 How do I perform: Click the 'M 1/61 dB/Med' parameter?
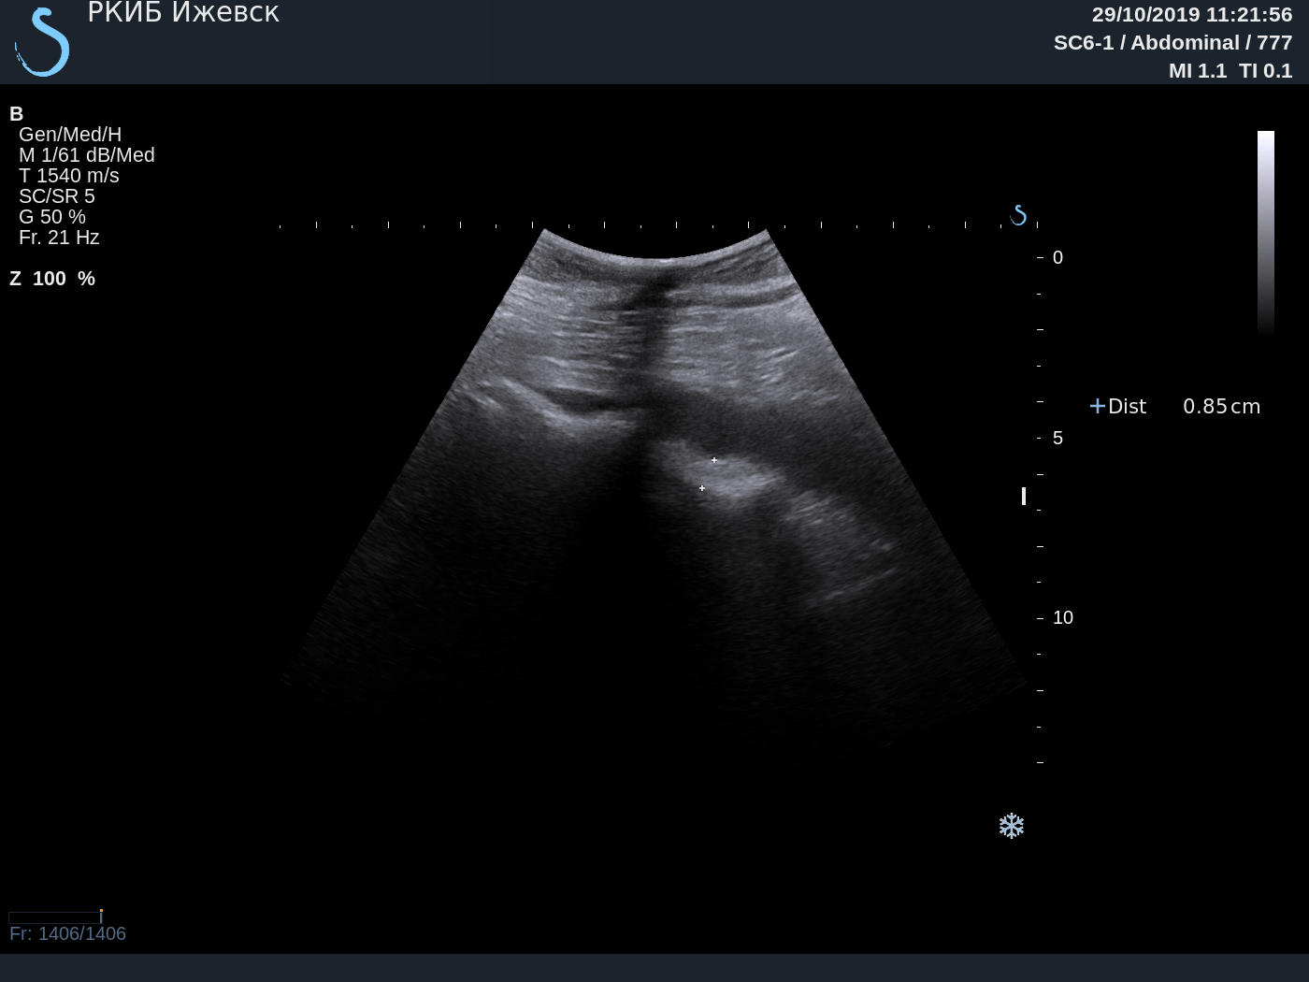coord(87,155)
